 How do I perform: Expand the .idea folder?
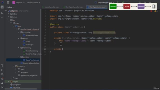[8, 14]
